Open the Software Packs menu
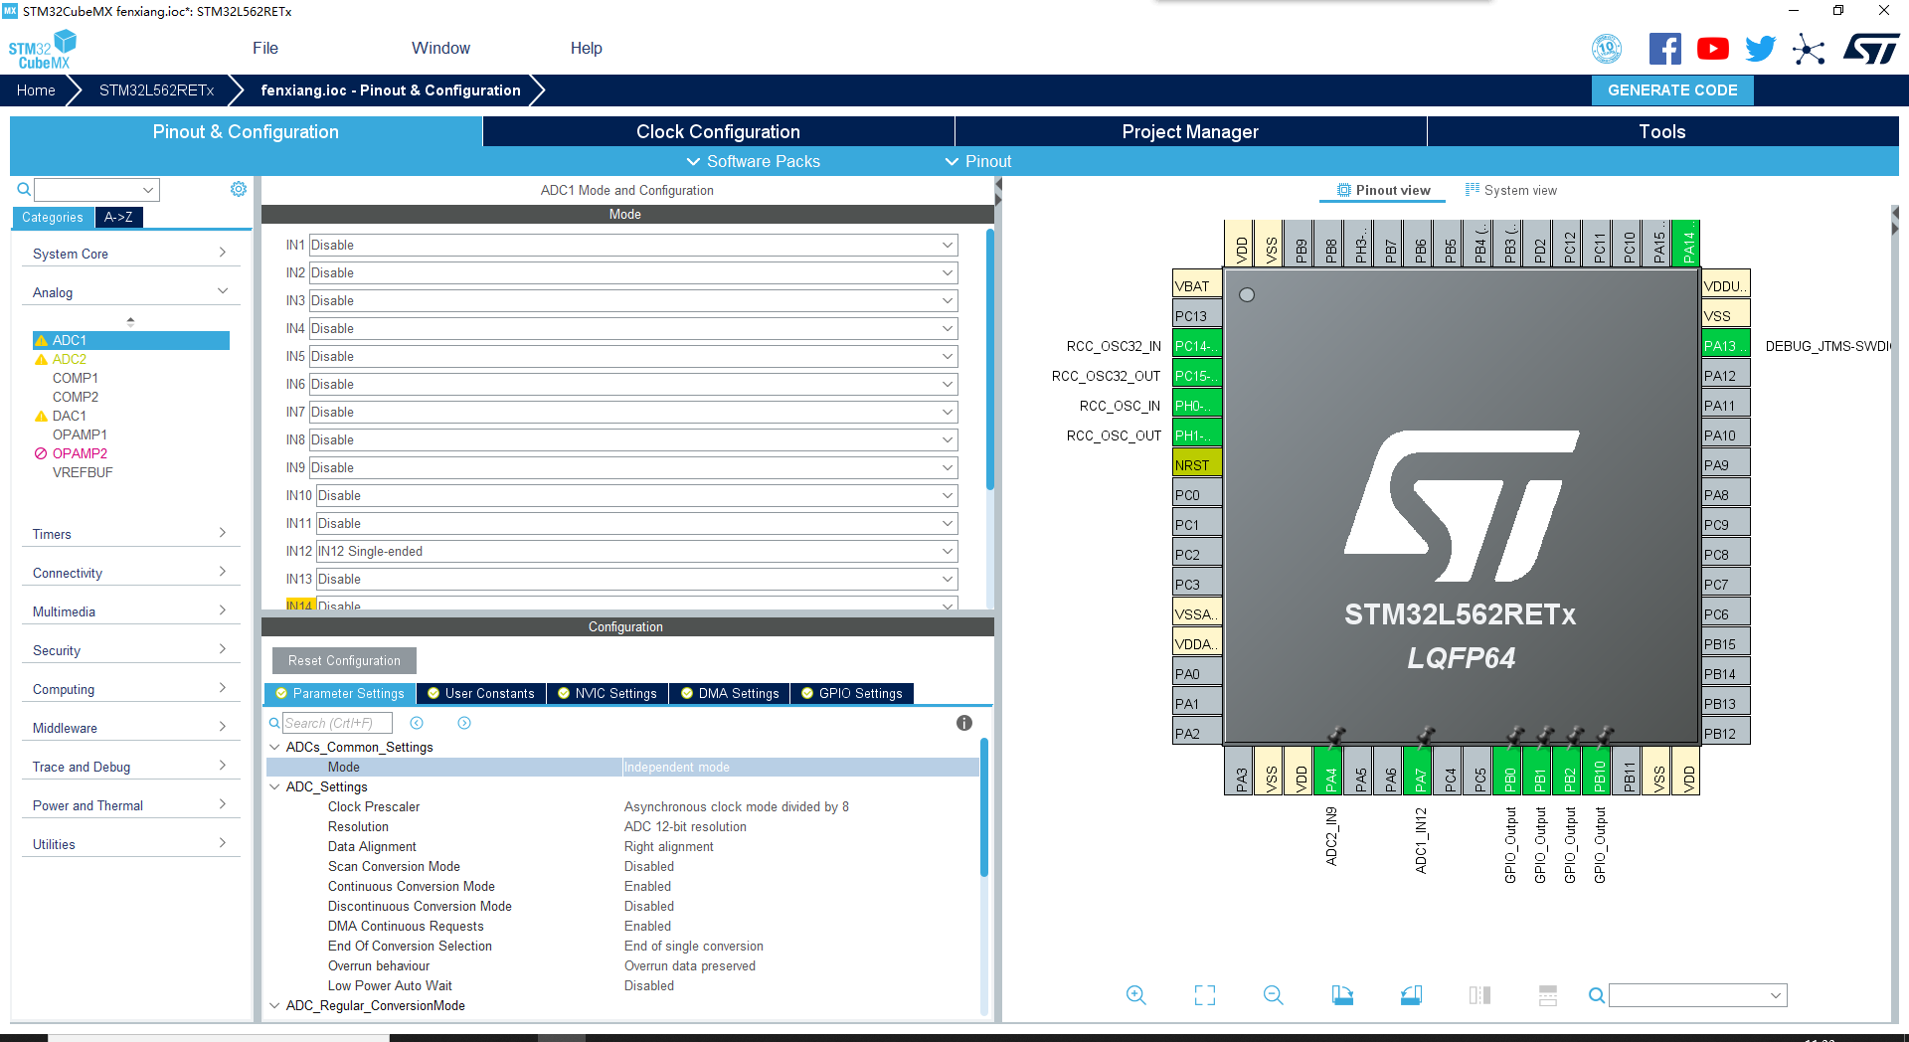This screenshot has height=1042, width=1909. coord(753,161)
